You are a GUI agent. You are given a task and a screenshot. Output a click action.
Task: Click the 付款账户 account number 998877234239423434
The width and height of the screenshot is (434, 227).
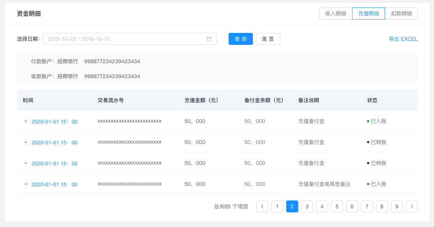tap(112, 61)
